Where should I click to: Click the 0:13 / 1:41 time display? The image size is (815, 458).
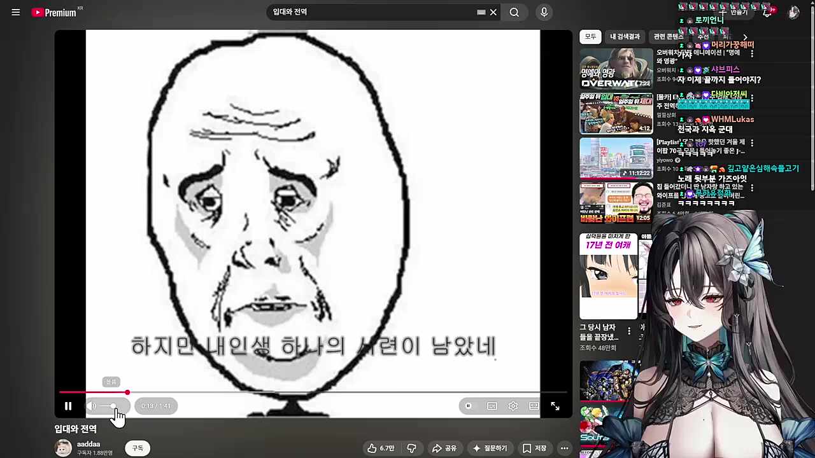coord(156,406)
